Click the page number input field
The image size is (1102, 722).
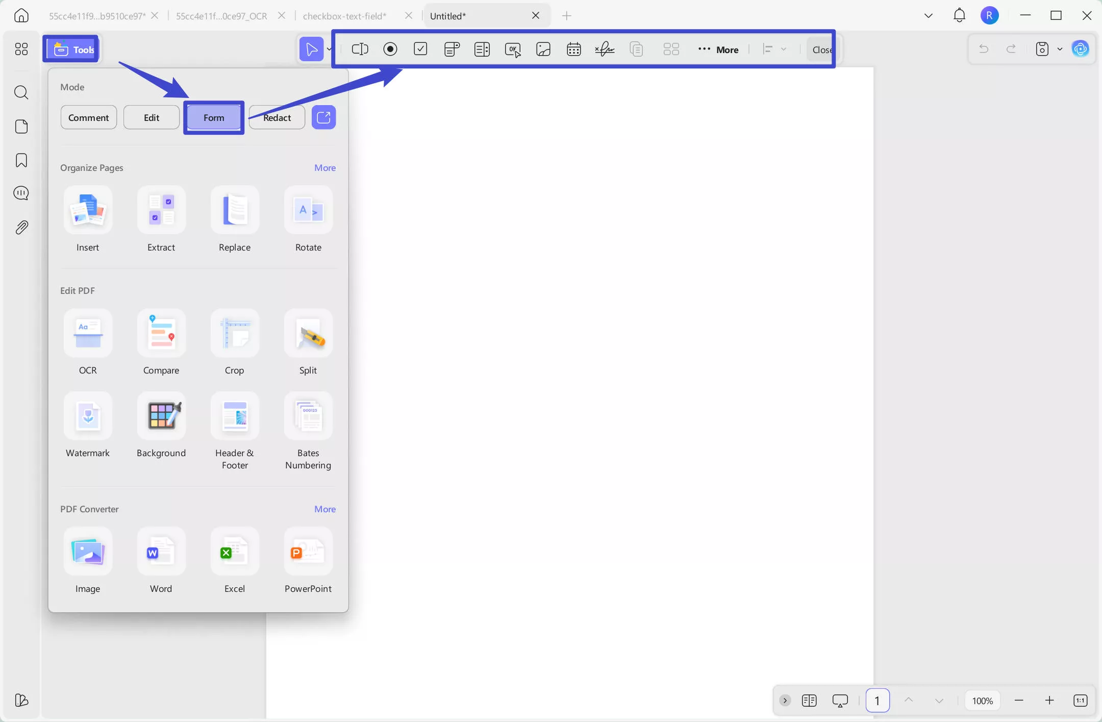click(x=877, y=701)
